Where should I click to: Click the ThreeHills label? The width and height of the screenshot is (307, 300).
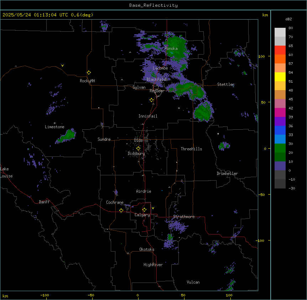coord(191,149)
